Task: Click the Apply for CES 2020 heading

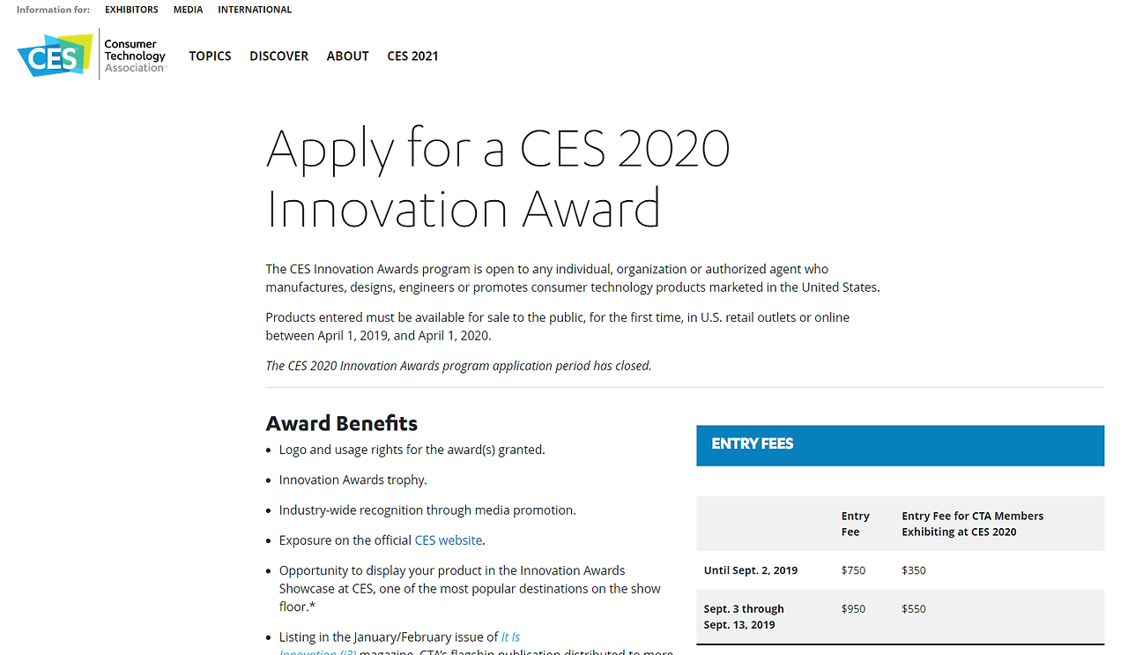Action: click(x=497, y=178)
